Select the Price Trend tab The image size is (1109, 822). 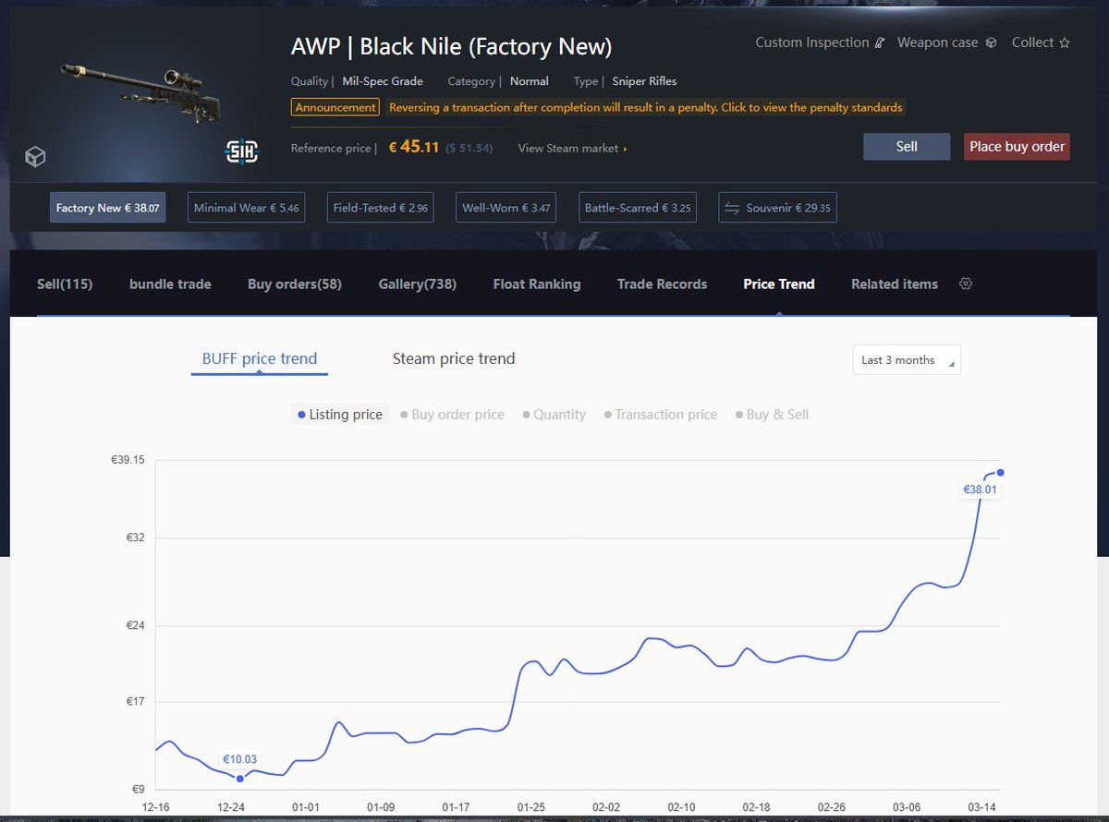tap(779, 284)
